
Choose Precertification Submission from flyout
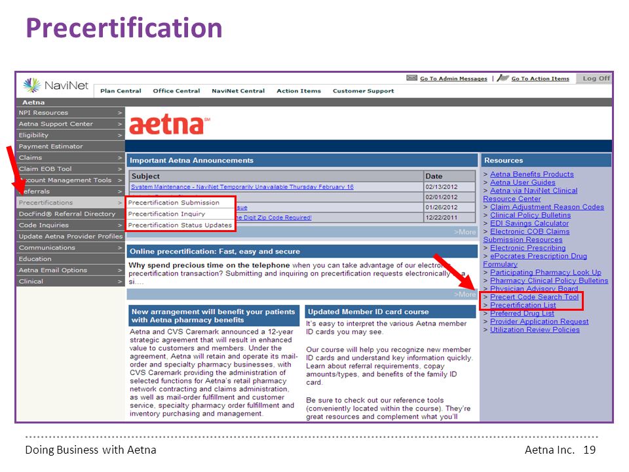pyautogui.click(x=181, y=203)
